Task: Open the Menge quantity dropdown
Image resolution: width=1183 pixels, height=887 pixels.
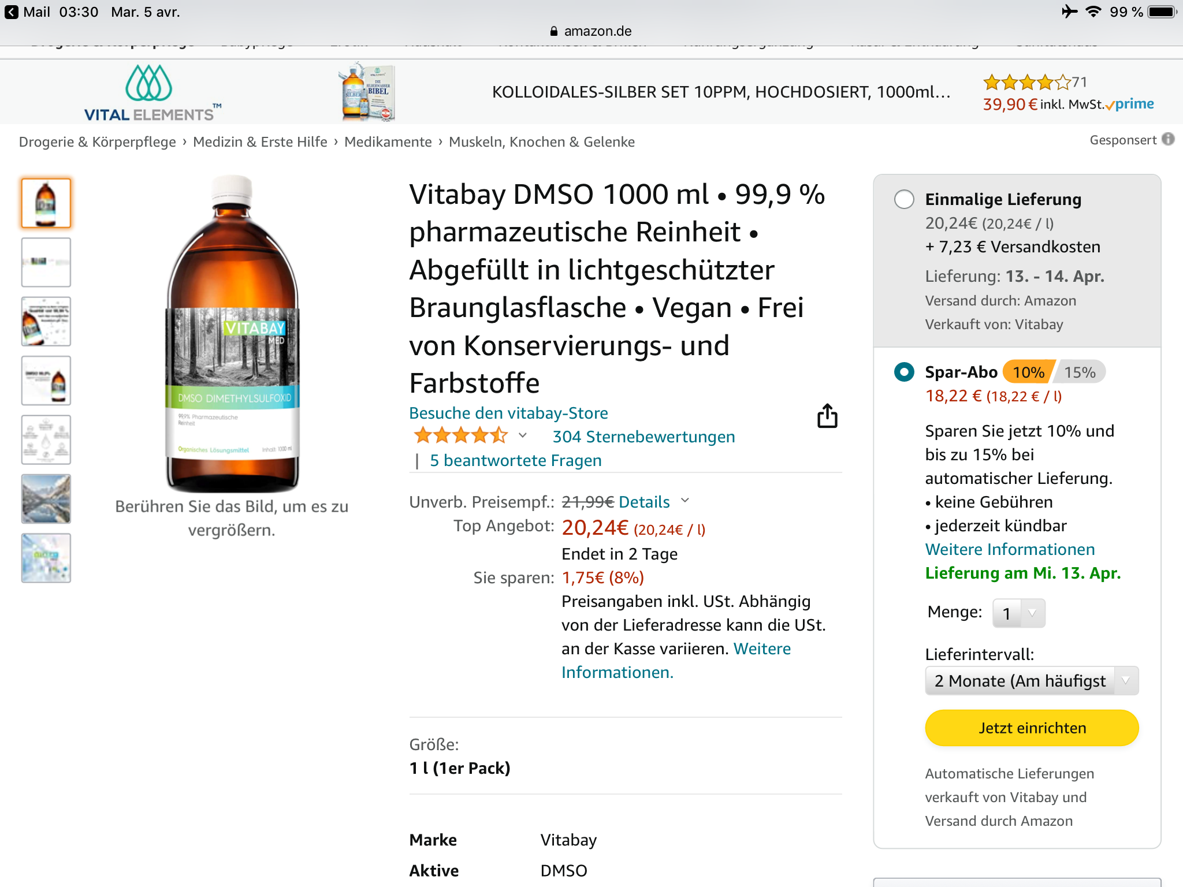Action: click(x=1018, y=613)
